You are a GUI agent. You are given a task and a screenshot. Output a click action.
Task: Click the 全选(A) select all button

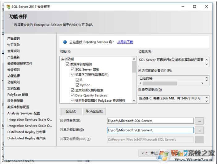[x=71, y=111]
